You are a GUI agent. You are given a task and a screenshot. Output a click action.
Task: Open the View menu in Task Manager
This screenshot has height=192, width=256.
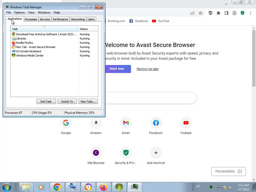tap(31, 12)
